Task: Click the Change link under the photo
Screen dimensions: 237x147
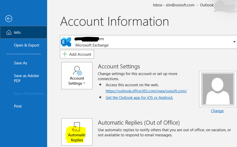Action: pos(217,111)
